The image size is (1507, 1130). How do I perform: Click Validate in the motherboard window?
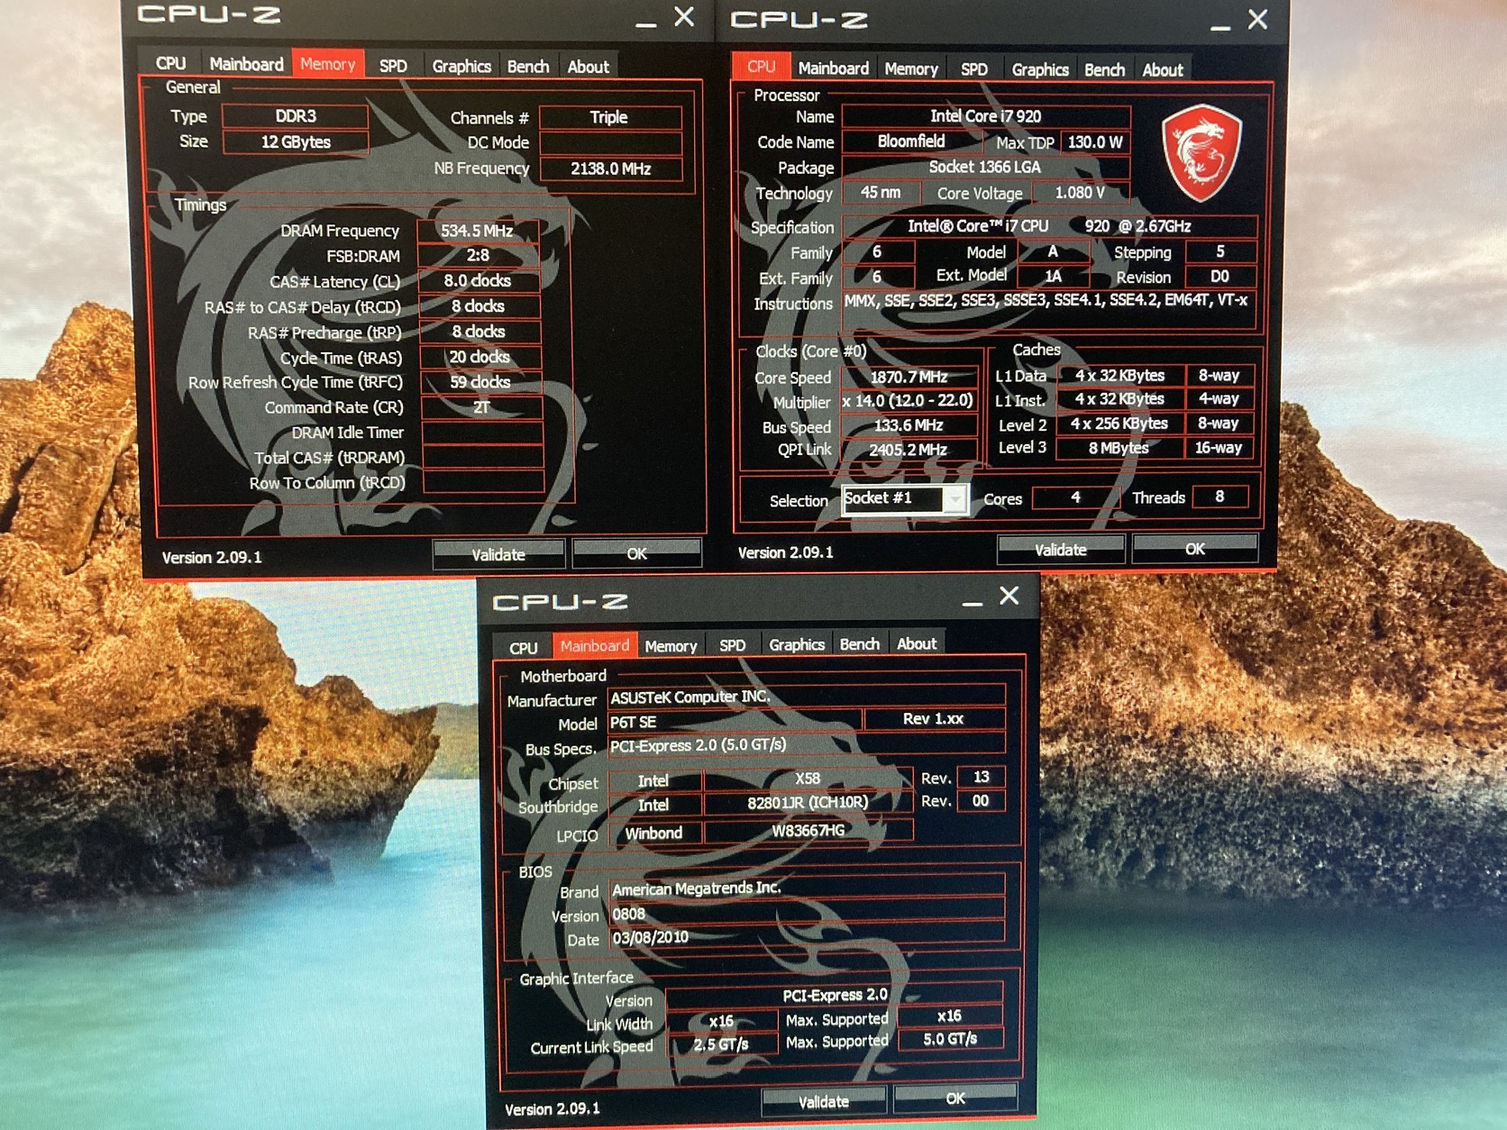pyautogui.click(x=824, y=1101)
